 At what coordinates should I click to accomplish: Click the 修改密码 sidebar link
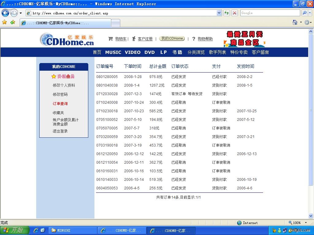pos(60,95)
